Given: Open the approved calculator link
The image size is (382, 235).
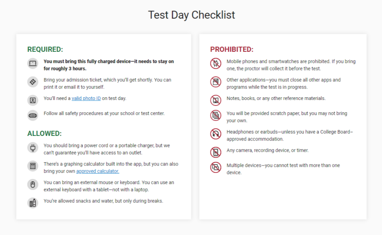Looking at the screenshot, I should (97, 171).
